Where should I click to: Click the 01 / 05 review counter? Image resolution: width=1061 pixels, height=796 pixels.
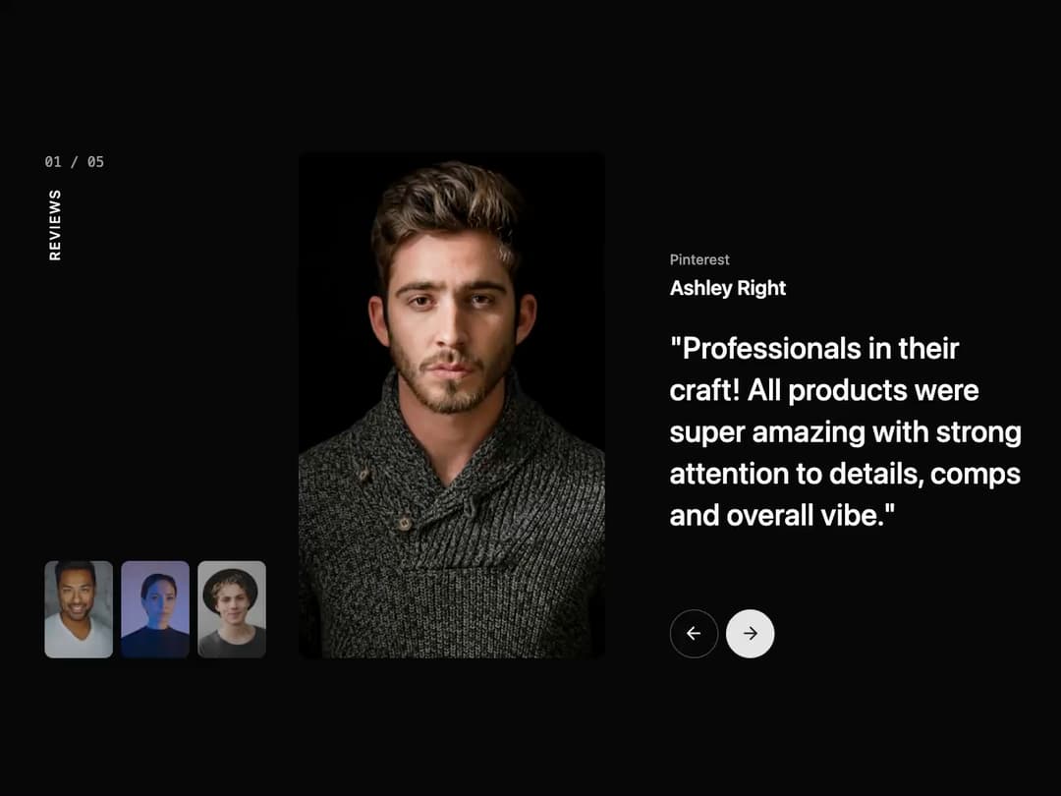pos(75,162)
